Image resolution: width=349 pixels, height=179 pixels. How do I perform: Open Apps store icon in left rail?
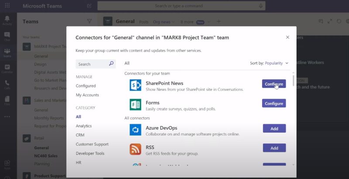coord(7,164)
